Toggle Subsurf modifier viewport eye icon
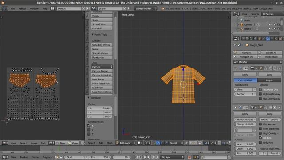Viewport: 284px width, 160px height. coord(256,68)
